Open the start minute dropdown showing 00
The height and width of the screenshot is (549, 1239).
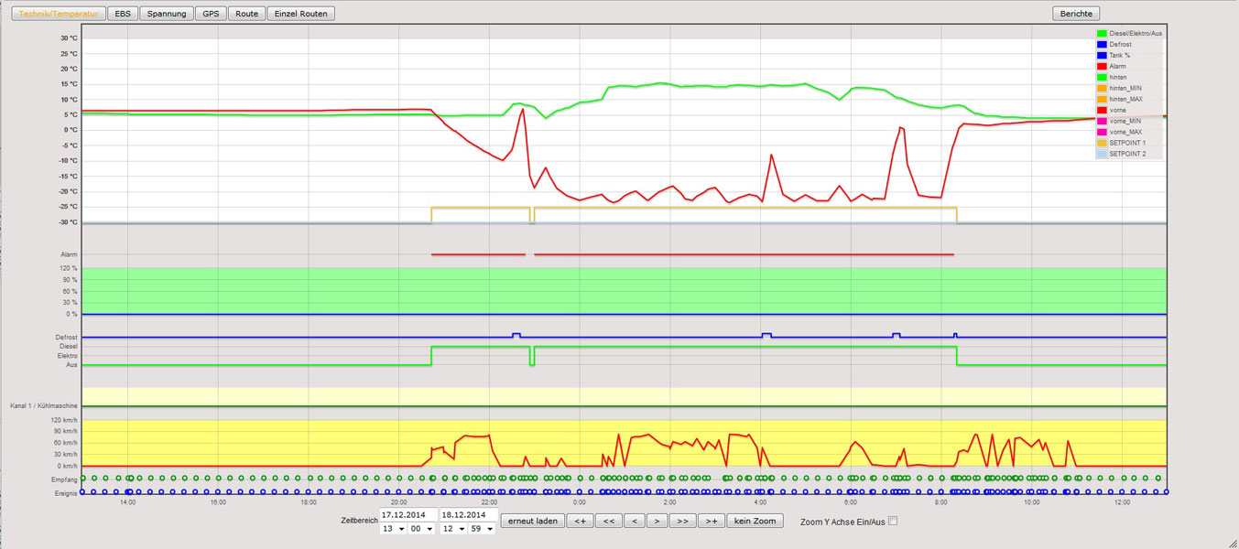422,529
